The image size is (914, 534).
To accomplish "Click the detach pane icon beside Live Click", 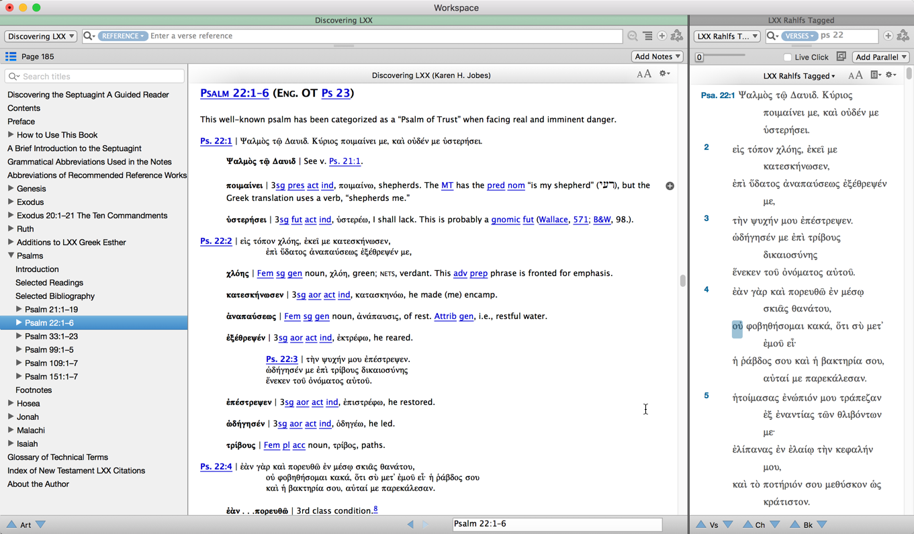I will [x=841, y=57].
